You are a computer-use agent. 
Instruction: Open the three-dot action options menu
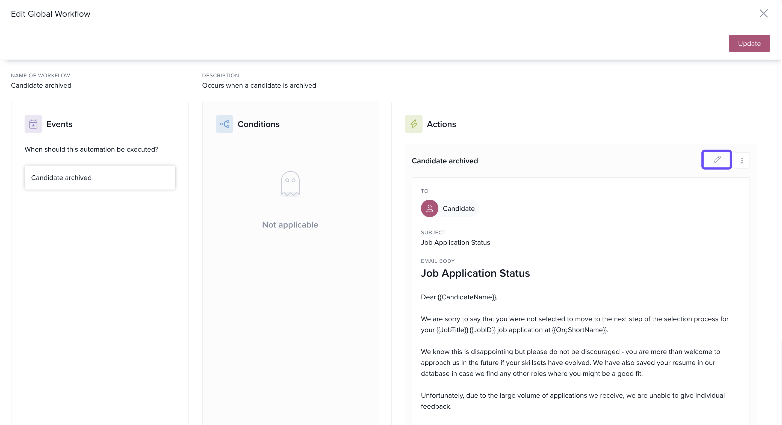click(742, 161)
